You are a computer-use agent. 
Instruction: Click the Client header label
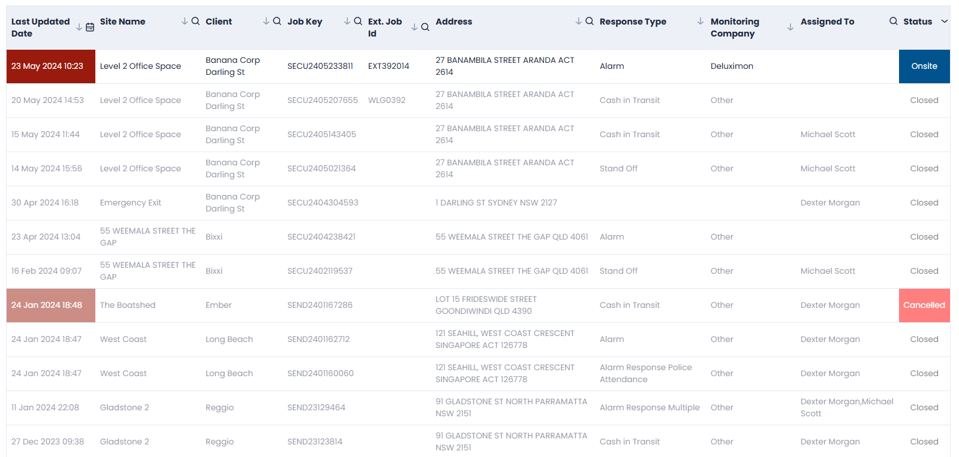click(x=219, y=21)
